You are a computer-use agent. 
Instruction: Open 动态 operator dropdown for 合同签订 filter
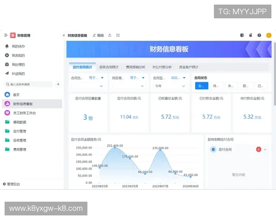click(178, 78)
